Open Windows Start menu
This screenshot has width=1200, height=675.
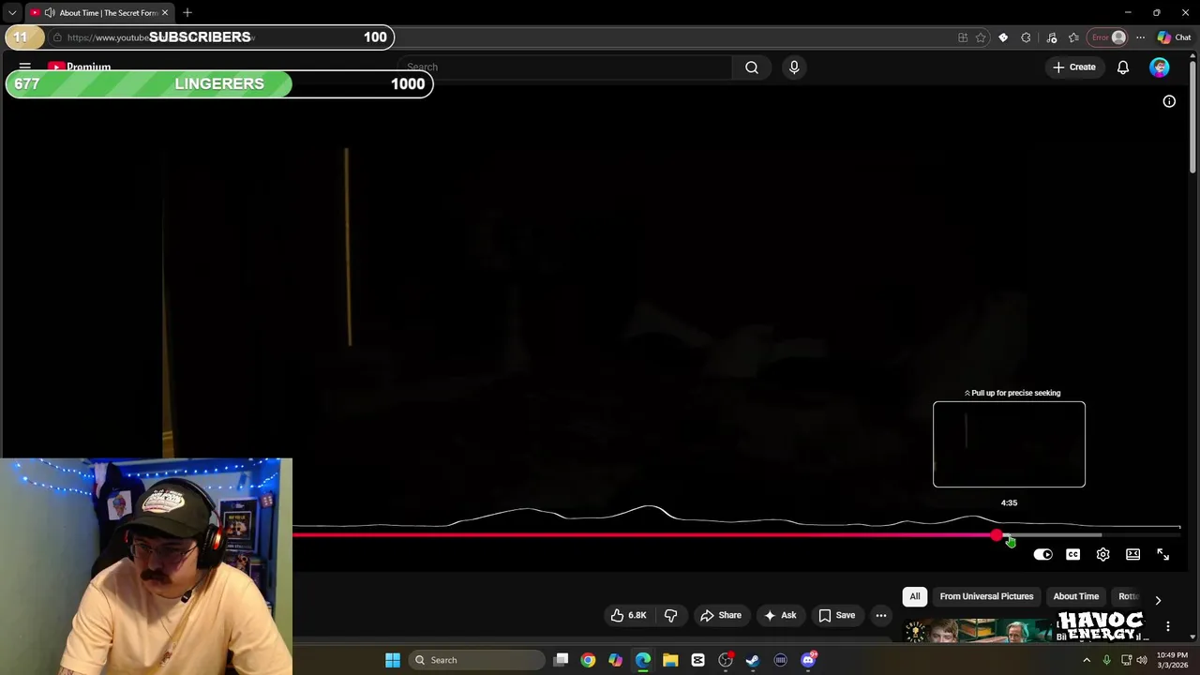point(393,660)
